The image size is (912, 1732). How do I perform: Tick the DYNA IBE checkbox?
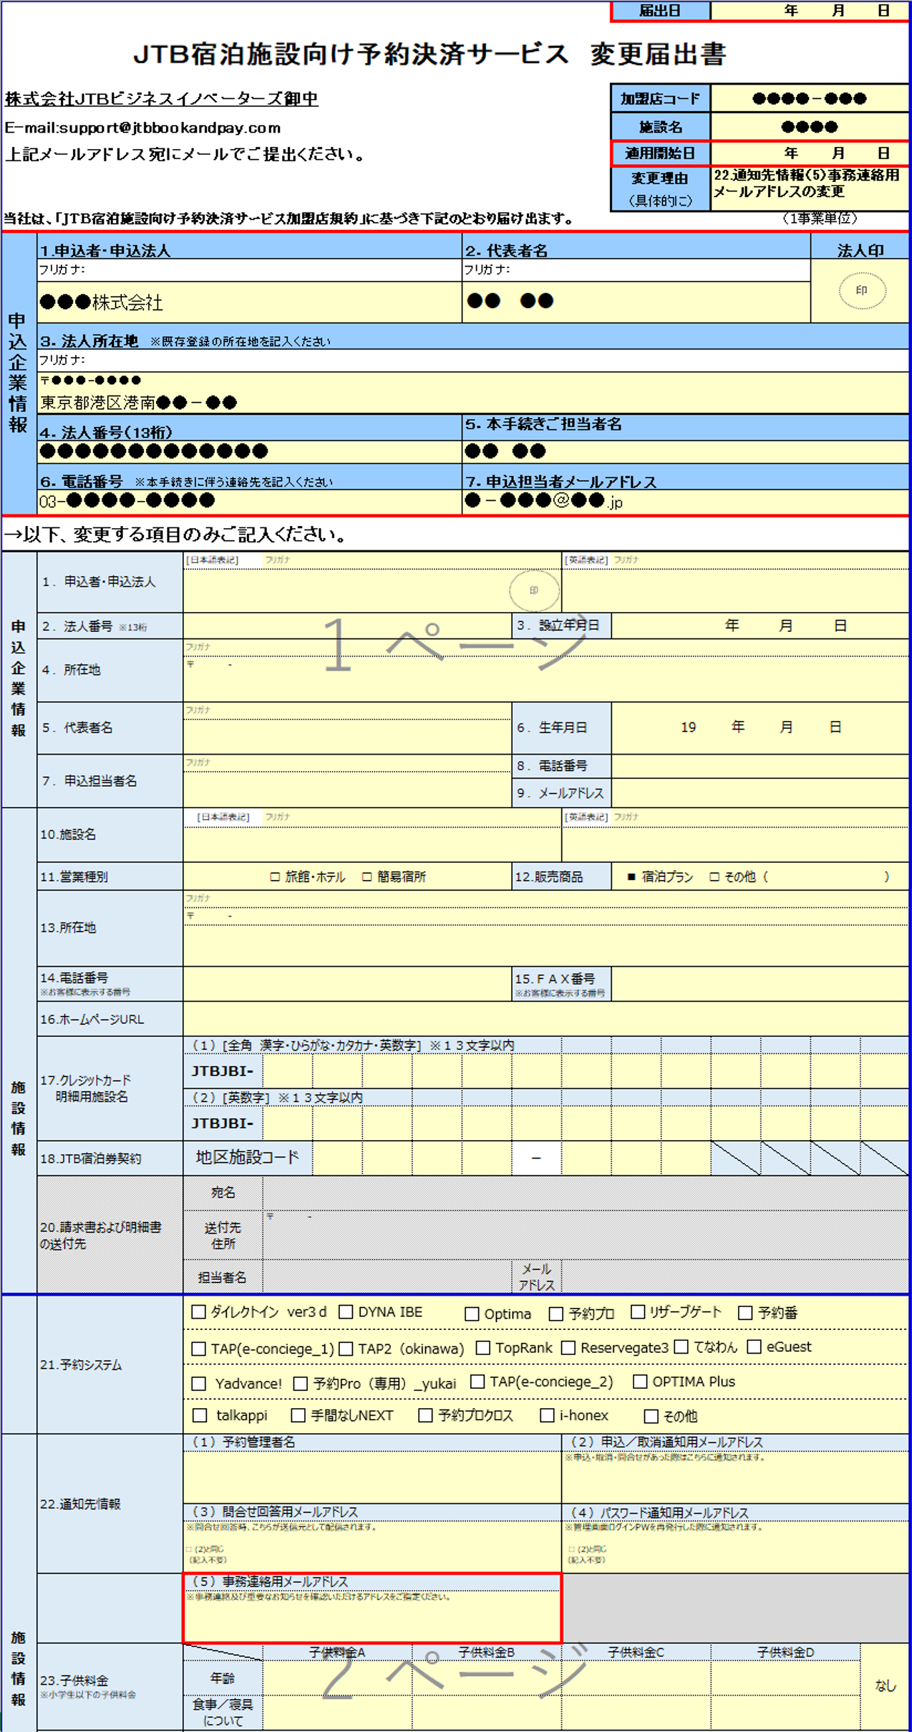tap(346, 1312)
